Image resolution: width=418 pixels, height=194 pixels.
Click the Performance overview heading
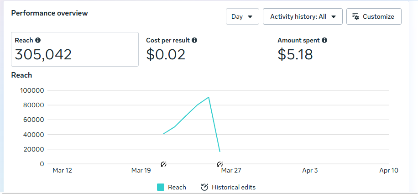coord(49,13)
